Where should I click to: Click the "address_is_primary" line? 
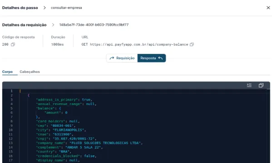(64, 100)
